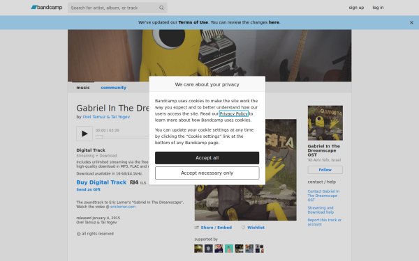Play the track with play button

[x=84, y=134]
